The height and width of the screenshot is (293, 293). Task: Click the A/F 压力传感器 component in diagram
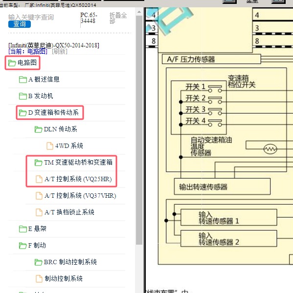(x=211, y=59)
